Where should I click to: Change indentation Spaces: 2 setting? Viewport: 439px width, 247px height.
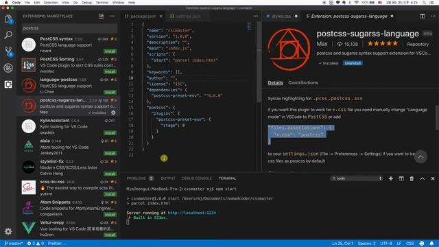pos(366,244)
